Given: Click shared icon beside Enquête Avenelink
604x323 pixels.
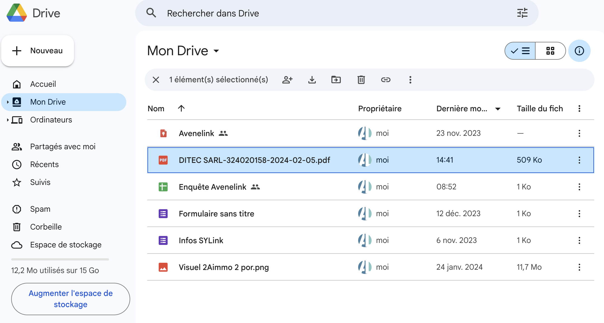Looking at the screenshot, I should [x=255, y=187].
